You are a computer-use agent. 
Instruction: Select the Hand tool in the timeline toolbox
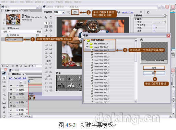(4, 116)
